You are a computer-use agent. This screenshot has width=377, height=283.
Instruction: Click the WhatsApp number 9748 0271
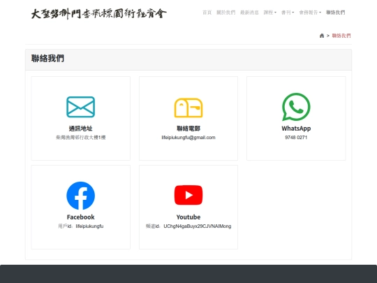click(x=296, y=138)
